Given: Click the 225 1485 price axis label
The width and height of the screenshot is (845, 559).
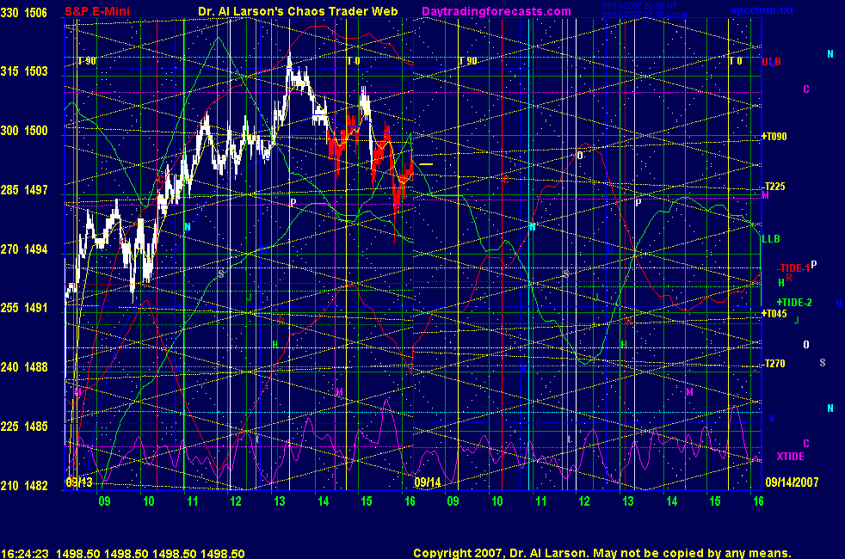Looking at the screenshot, I should (24, 426).
